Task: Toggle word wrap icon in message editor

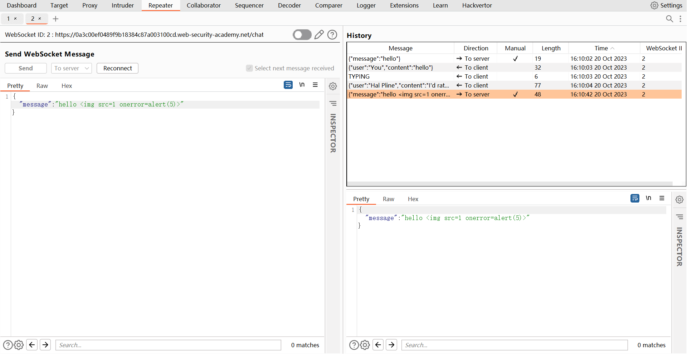Action: click(288, 85)
